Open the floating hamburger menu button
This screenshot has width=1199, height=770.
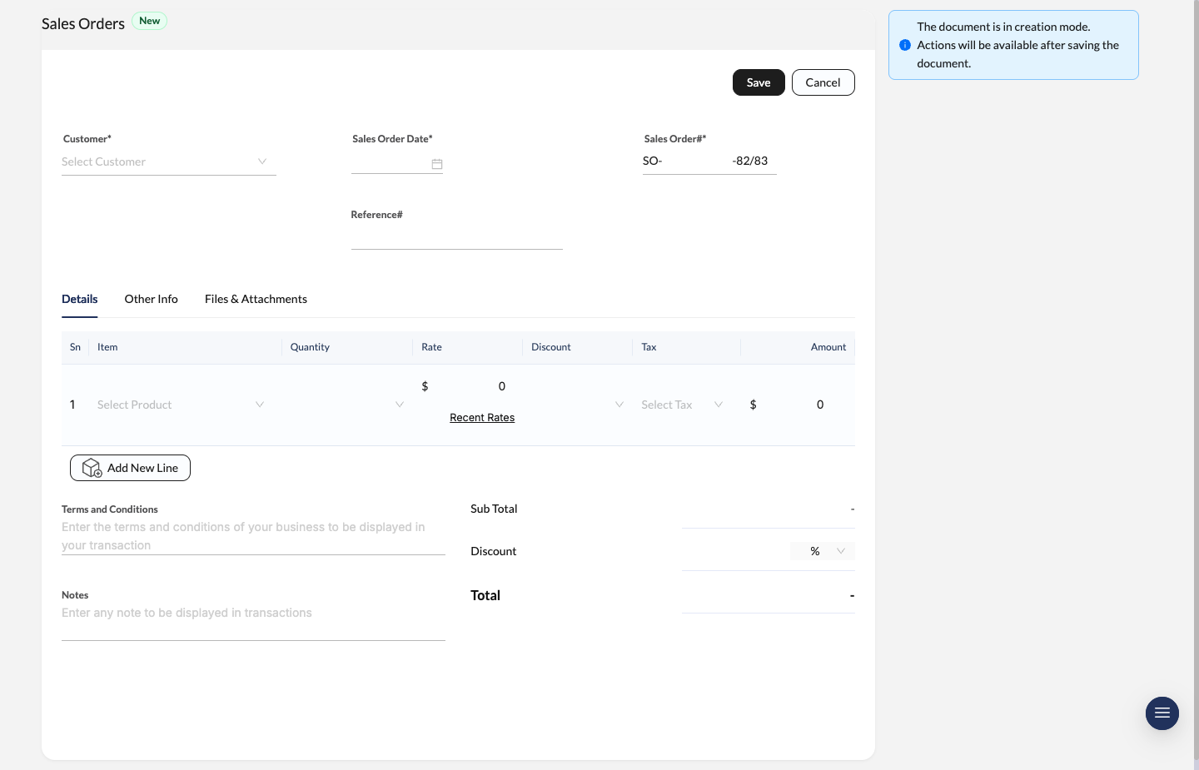coord(1162,713)
